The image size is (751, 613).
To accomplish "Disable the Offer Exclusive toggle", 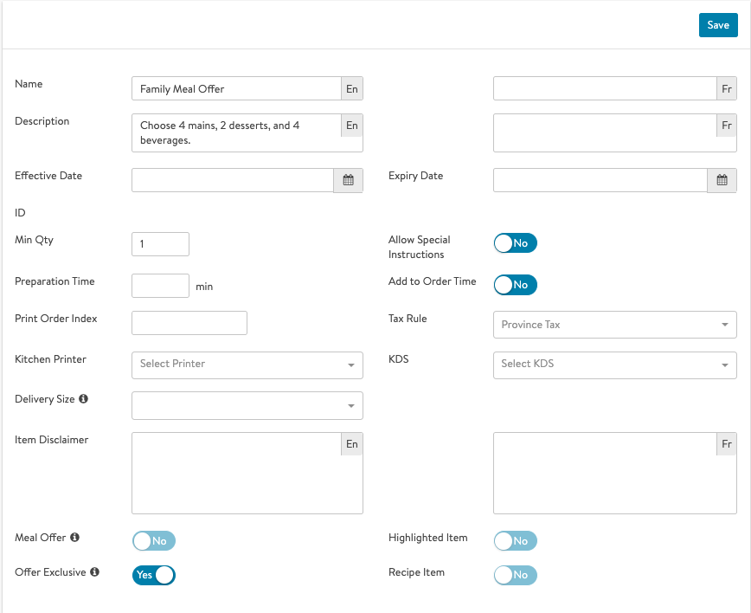I will coord(154,575).
